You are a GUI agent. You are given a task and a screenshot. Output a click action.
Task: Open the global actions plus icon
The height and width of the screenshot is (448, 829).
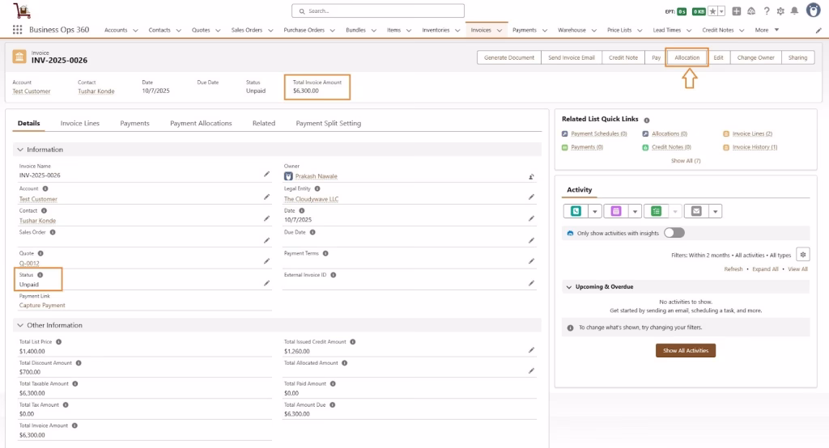pos(737,11)
